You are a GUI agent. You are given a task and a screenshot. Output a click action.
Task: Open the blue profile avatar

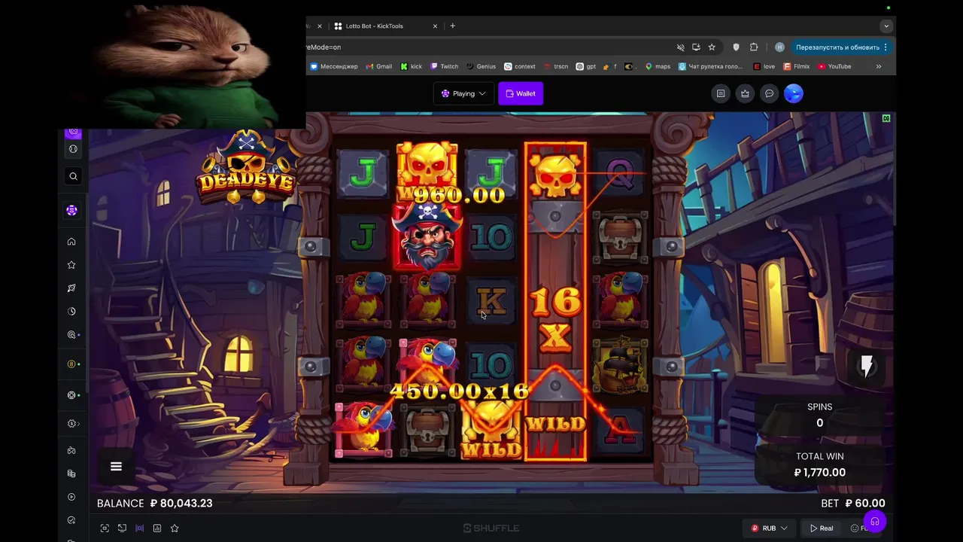pos(794,93)
